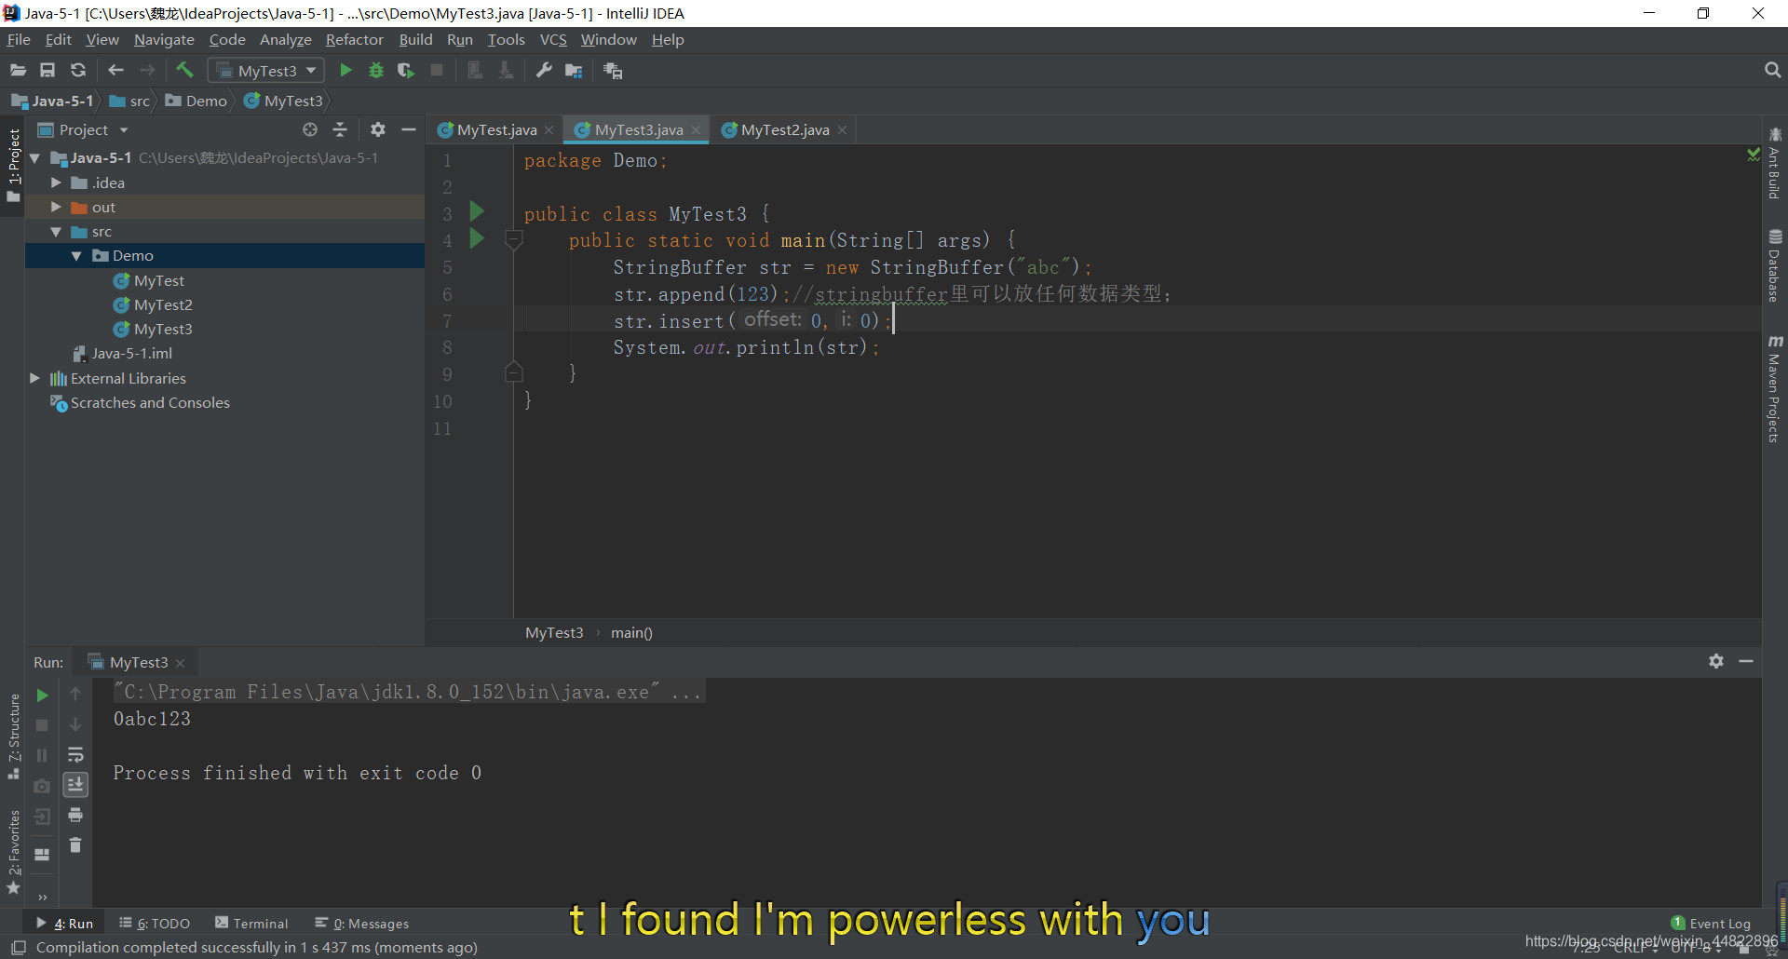Switch to the MyTest.java editor tab
The image size is (1788, 959).
pyautogui.click(x=496, y=130)
